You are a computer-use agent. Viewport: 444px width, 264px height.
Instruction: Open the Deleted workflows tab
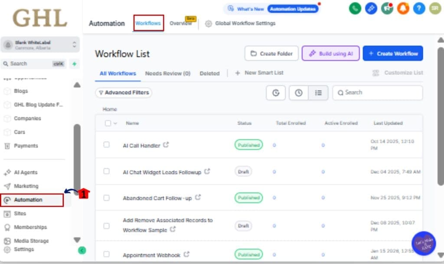(209, 74)
